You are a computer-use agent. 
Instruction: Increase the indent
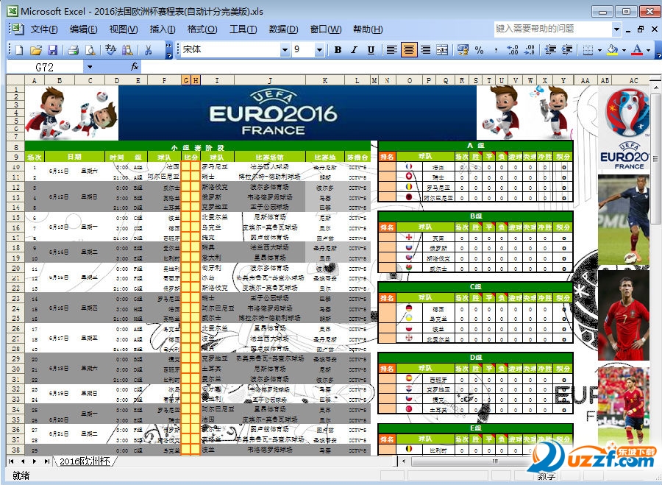[567, 50]
